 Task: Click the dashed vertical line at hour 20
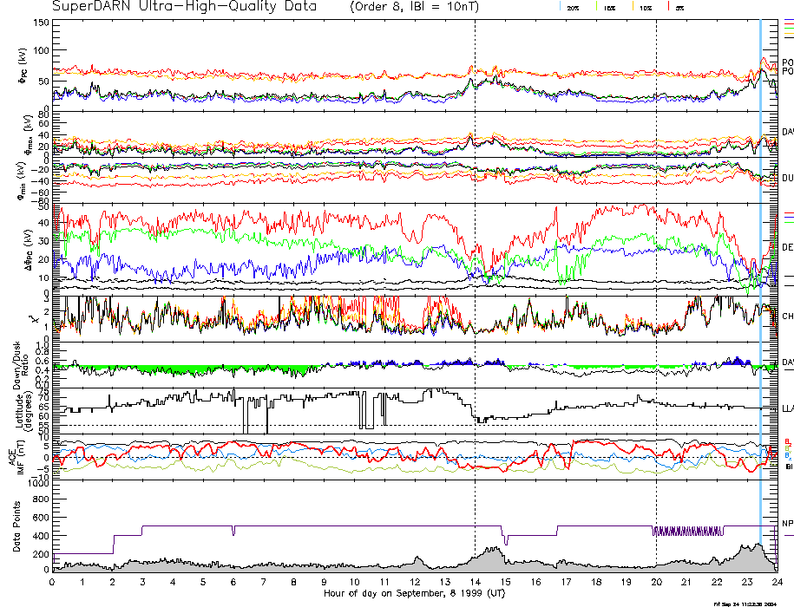pos(656,260)
